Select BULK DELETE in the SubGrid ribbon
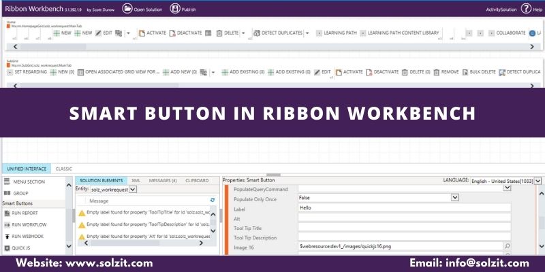 [x=479, y=72]
